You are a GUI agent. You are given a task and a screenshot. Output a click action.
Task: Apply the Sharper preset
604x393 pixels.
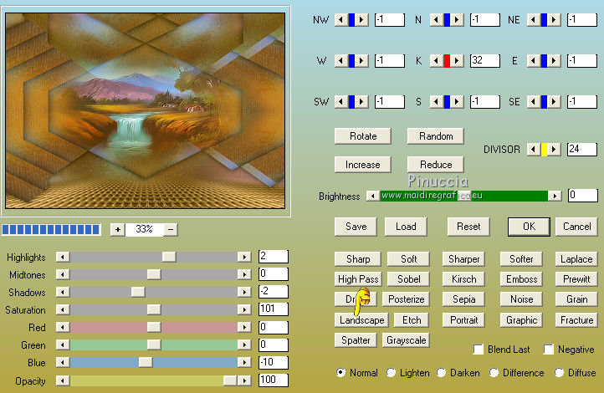point(463,259)
